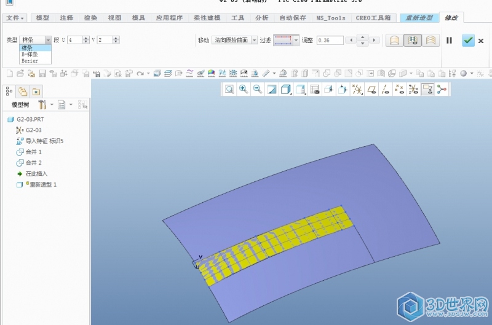The height and width of the screenshot is (325, 492).
Task: Click the V segments stepper arrows
Action: tap(116, 40)
